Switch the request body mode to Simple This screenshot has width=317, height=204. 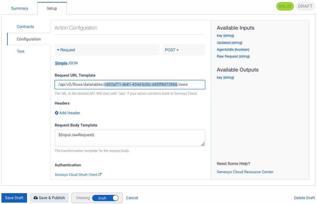[60, 63]
